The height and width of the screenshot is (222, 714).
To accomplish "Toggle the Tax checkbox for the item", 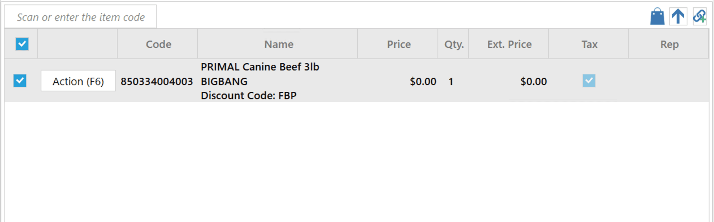I will [x=589, y=81].
